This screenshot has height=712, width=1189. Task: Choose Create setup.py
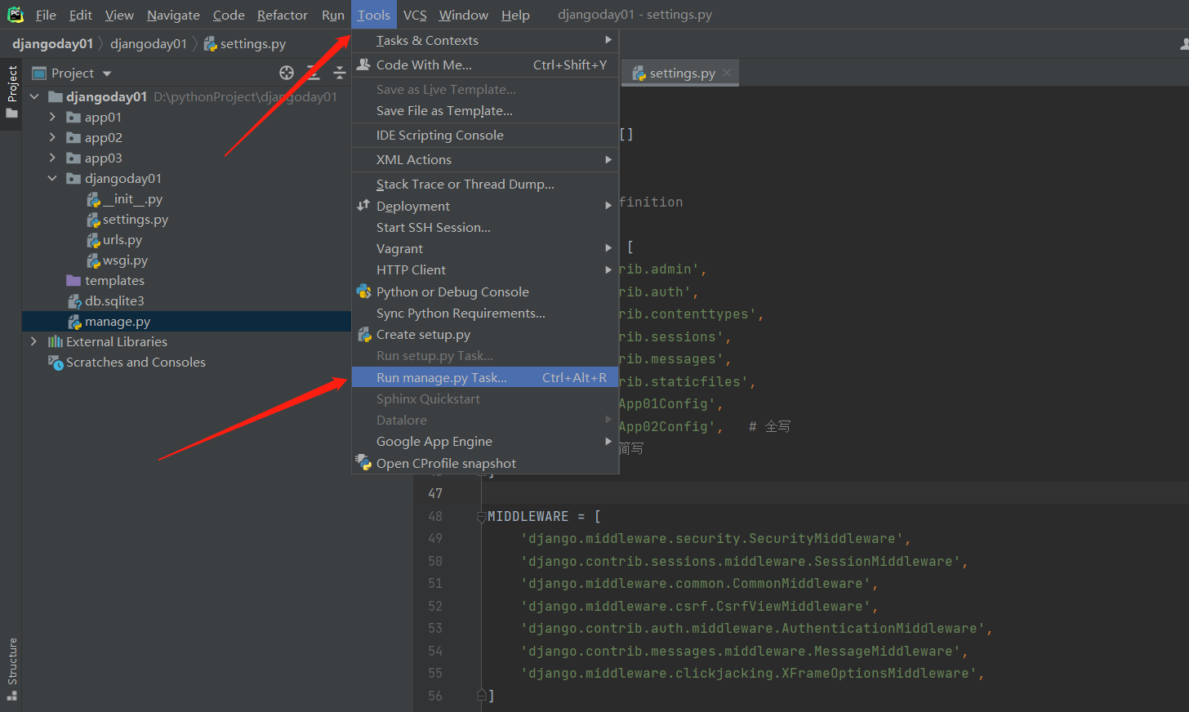pos(485,335)
